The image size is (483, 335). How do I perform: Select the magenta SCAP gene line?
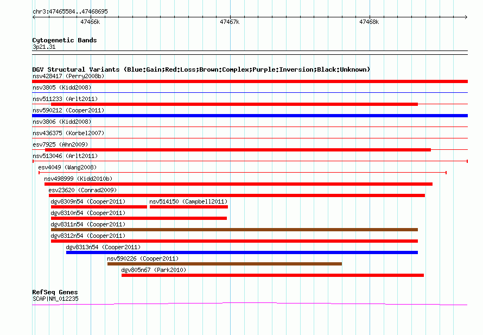coord(250,304)
